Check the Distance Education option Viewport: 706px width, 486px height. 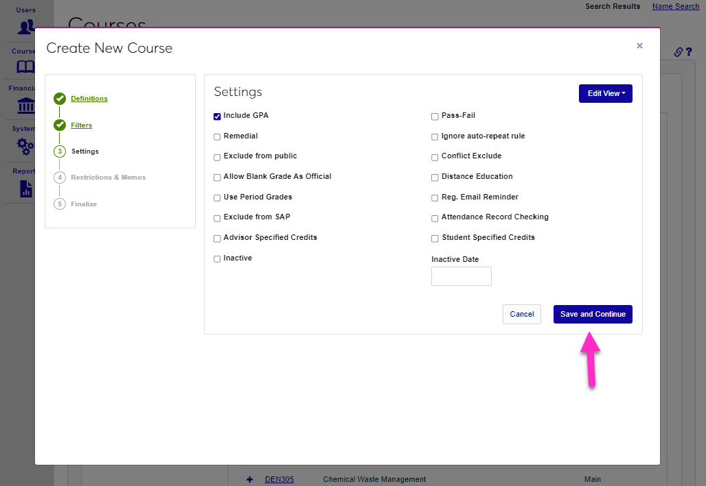[435, 178]
